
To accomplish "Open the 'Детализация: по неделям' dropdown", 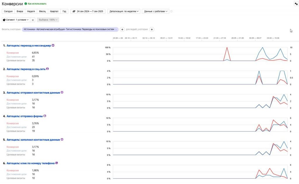I will [x=124, y=11].
